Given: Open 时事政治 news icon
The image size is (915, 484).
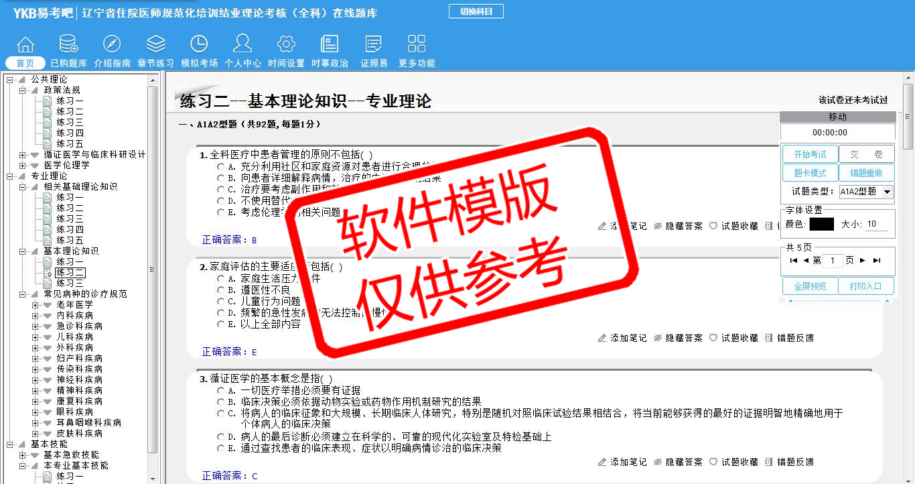Looking at the screenshot, I should [x=330, y=45].
